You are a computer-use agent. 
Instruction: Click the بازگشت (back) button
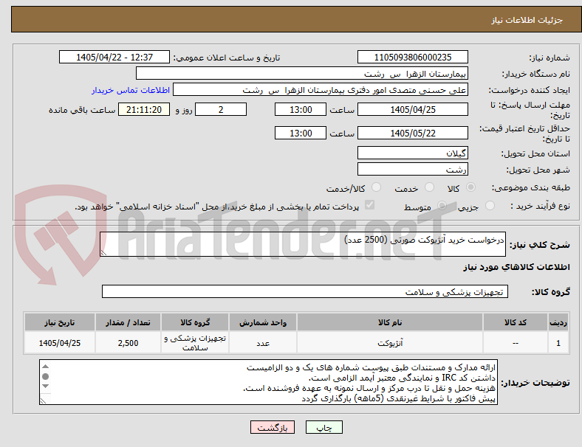[273, 427]
